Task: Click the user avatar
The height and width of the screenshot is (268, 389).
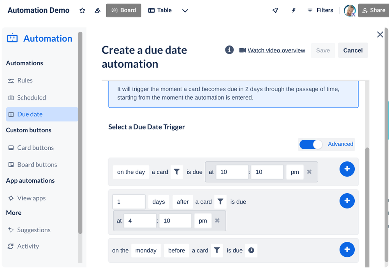Action: (x=350, y=11)
